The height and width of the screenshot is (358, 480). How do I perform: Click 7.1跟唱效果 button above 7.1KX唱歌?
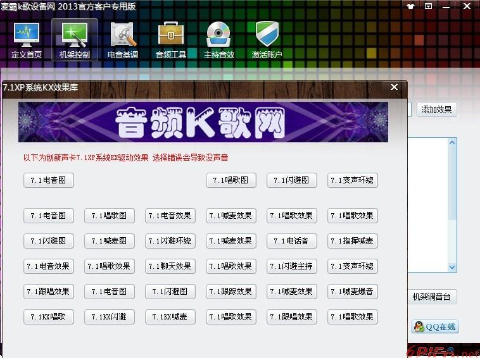point(49,292)
